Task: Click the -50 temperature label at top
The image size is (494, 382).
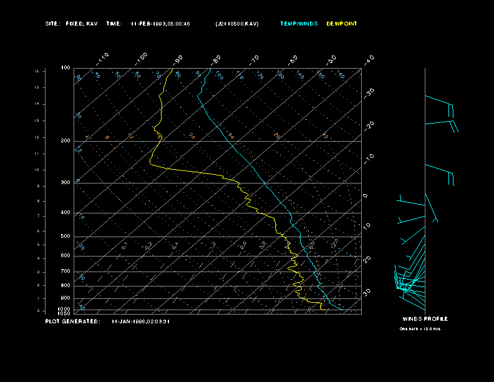Action: 331,60
